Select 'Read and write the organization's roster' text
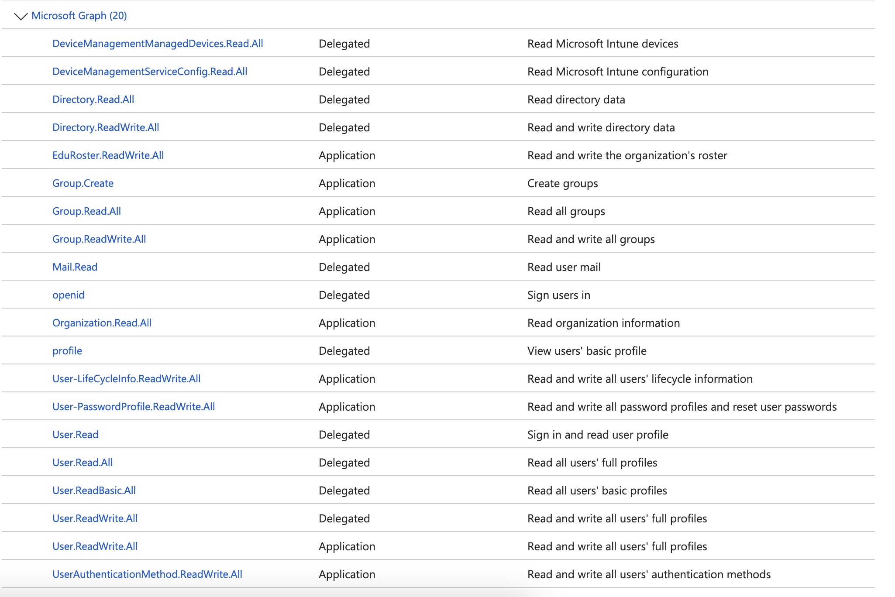This screenshot has width=895, height=597. click(627, 155)
